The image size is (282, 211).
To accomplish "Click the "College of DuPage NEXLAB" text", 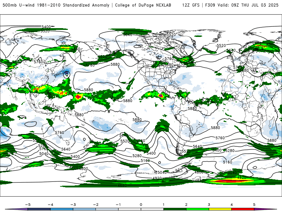I will [x=143, y=5].
